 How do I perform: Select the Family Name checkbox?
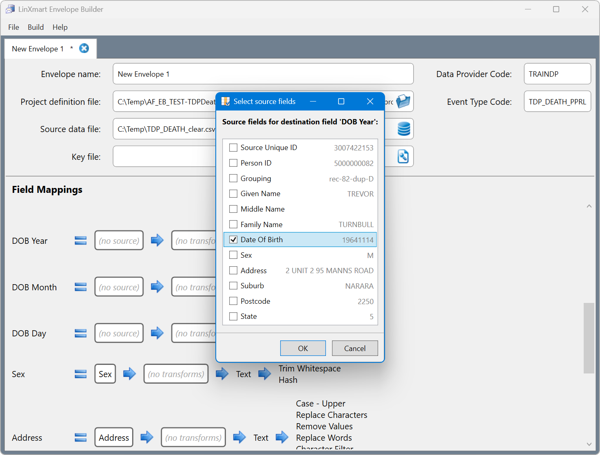tap(233, 224)
